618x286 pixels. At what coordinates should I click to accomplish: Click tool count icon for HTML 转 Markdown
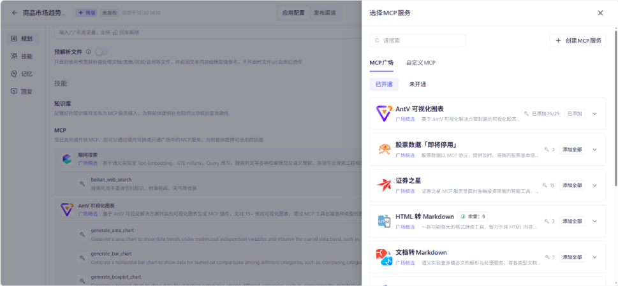click(547, 222)
